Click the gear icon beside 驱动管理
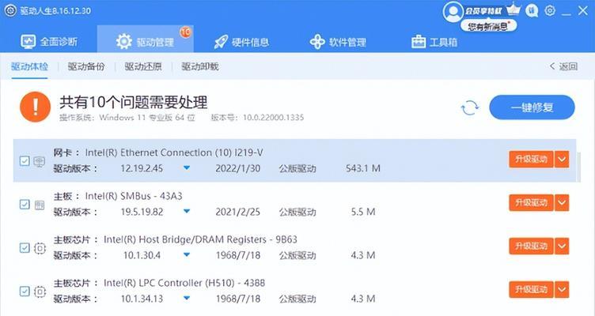 [x=124, y=42]
